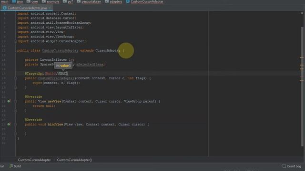Open the 'adapters' package breadcrumb

pyautogui.click(x=113, y=2)
